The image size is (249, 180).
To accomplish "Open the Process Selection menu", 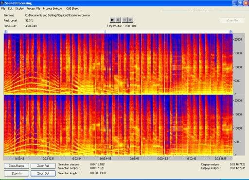I will (x=53, y=9).
